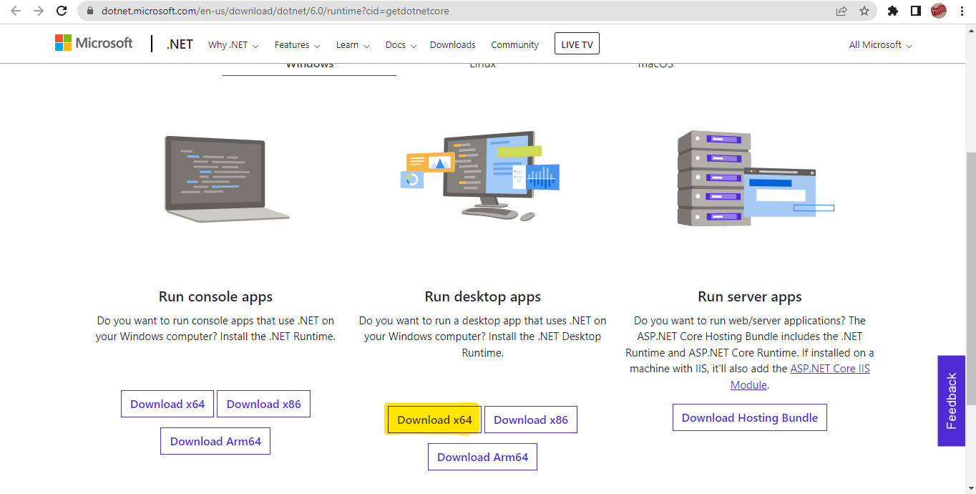
Task: Expand the Docs dropdown menu
Action: tap(401, 45)
